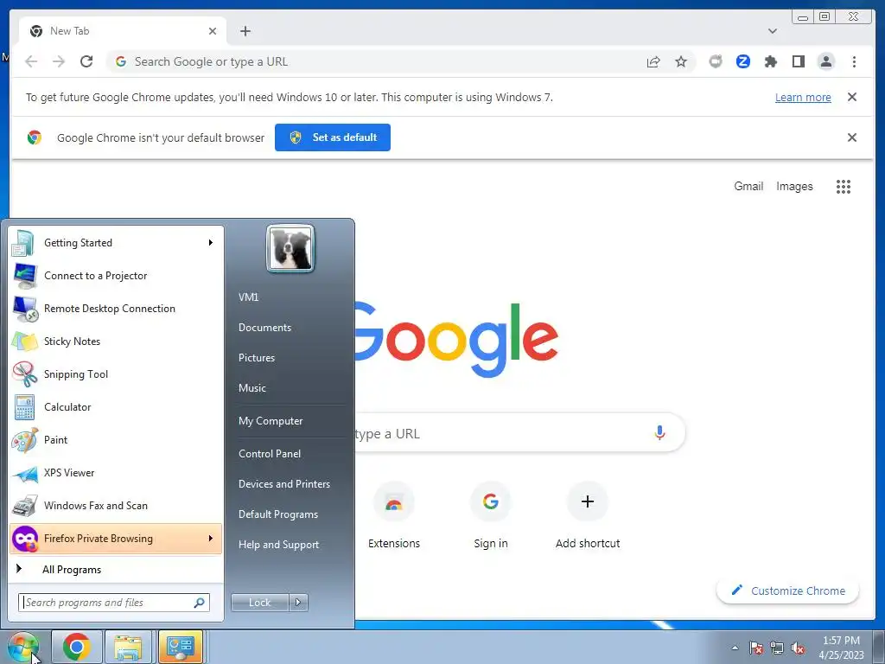The image size is (885, 664).
Task: Share this page via the share icon
Action: [x=653, y=61]
